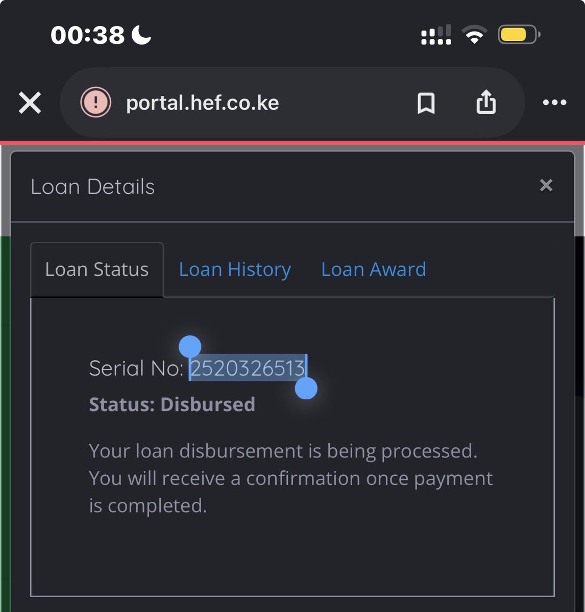The width and height of the screenshot is (585, 612).
Task: Tap the Loan Details dialog title
Action: click(x=92, y=187)
